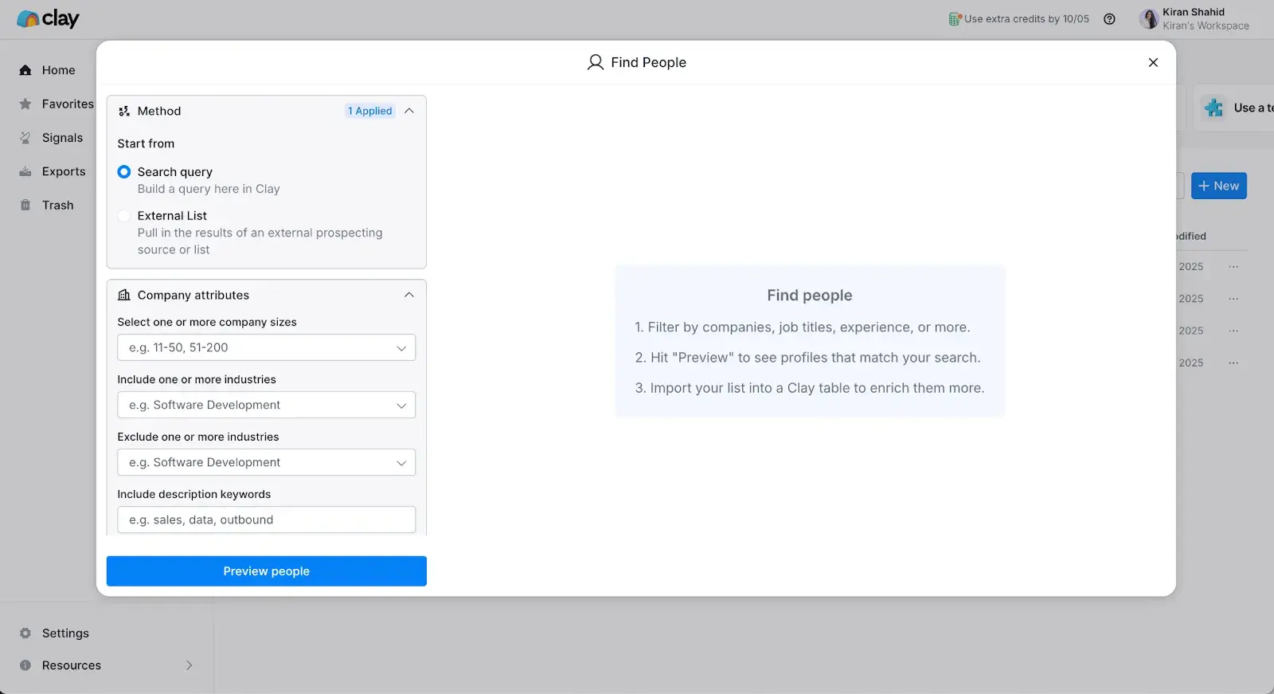Viewport: 1274px width, 694px height.
Task: Open the company sizes dropdown
Action: pyautogui.click(x=266, y=348)
